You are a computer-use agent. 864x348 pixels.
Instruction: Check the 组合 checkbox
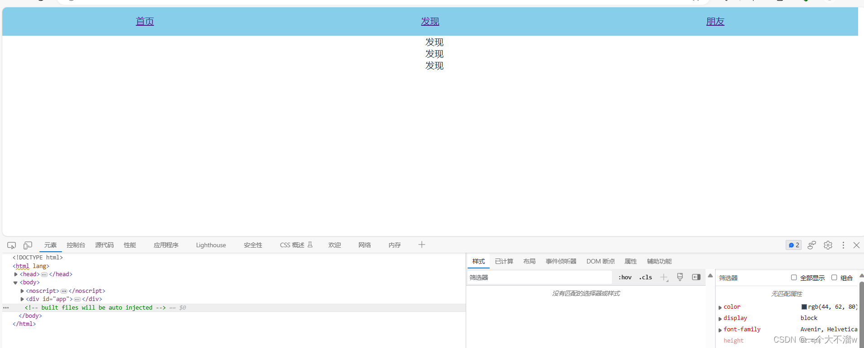coord(834,277)
